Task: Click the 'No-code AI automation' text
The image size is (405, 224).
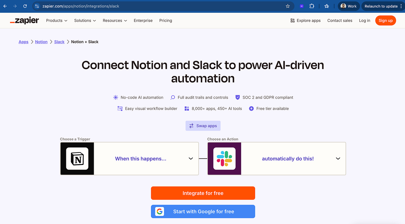Action: (x=142, y=98)
